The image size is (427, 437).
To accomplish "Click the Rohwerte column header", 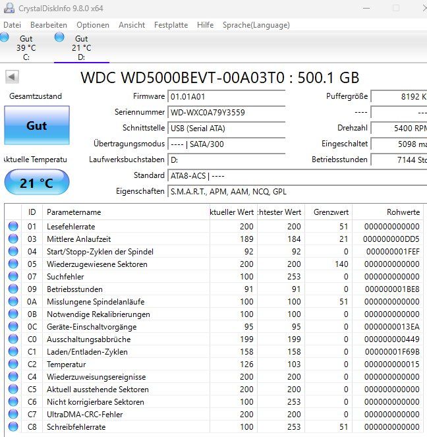I will click(388, 212).
